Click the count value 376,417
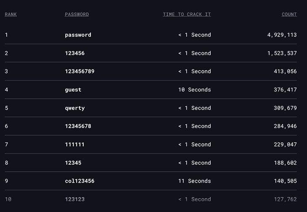This screenshot has height=212, width=307. click(285, 90)
